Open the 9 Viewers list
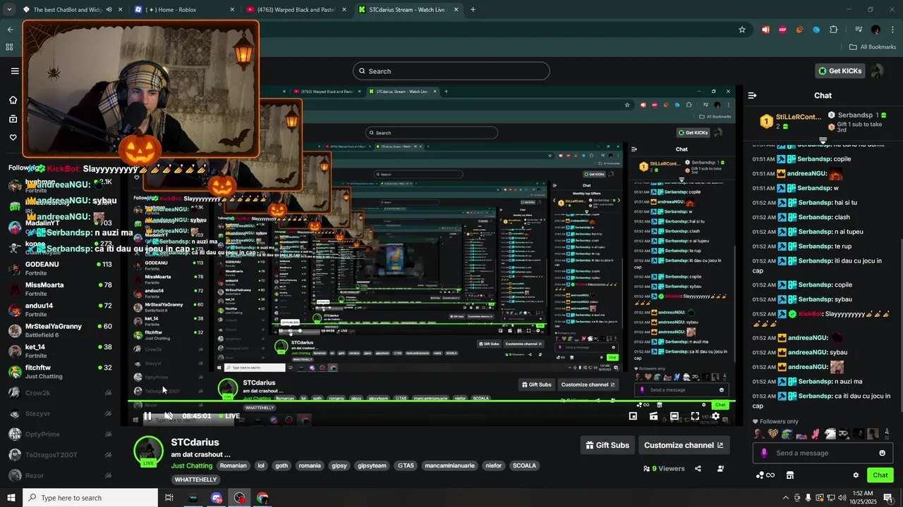This screenshot has width=903, height=507. [664, 468]
